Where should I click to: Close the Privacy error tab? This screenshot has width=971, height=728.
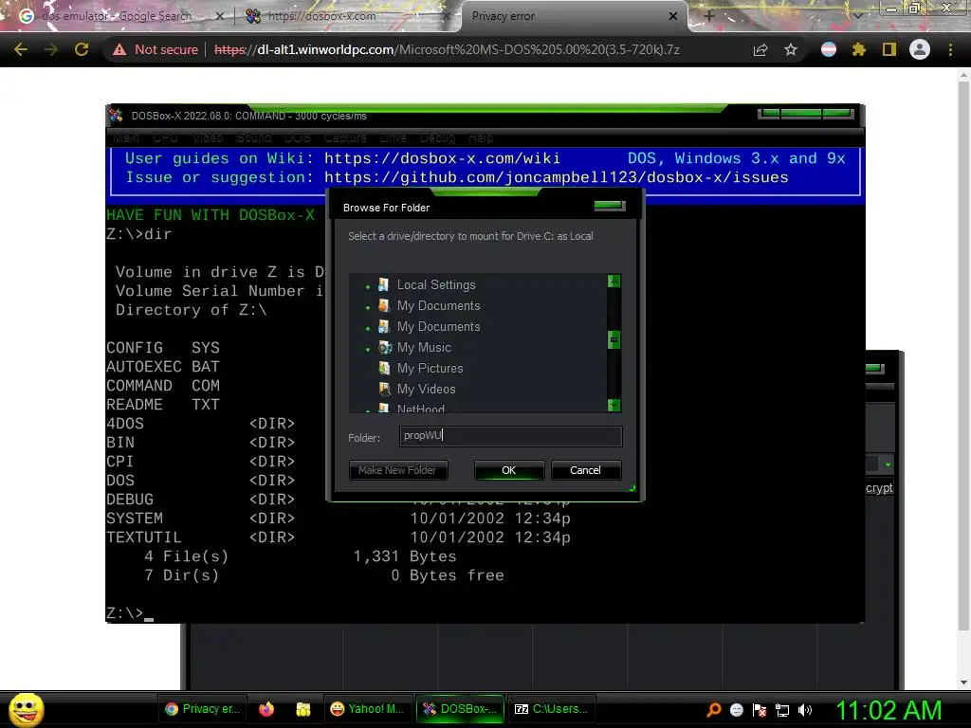pyautogui.click(x=673, y=16)
